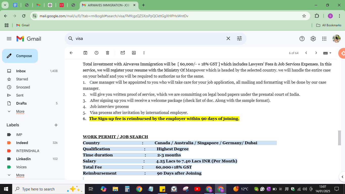Open the All Bookmarks folder
Screen dimensions: 345x194
[x=329, y=25]
